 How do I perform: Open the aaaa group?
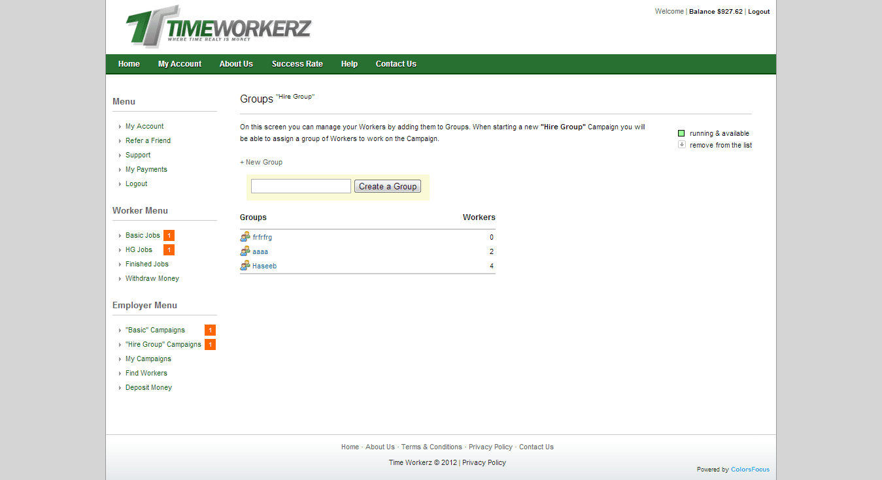260,251
